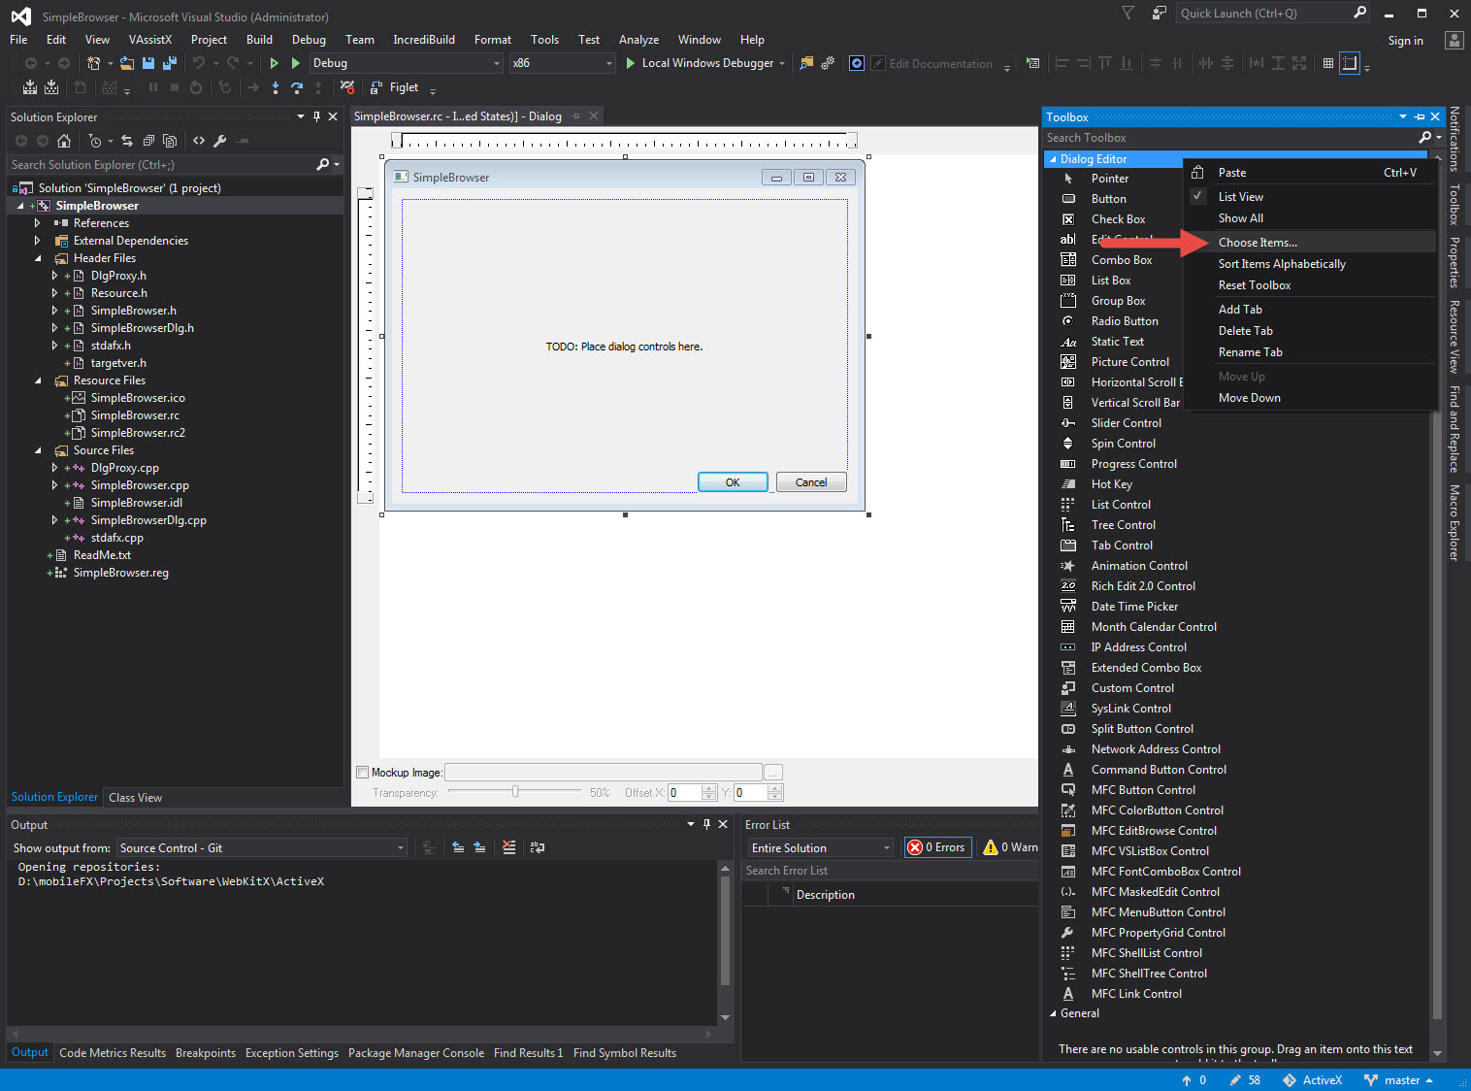Click Home icon in Solution Explorer
Image resolution: width=1471 pixels, height=1091 pixels.
coord(64,141)
